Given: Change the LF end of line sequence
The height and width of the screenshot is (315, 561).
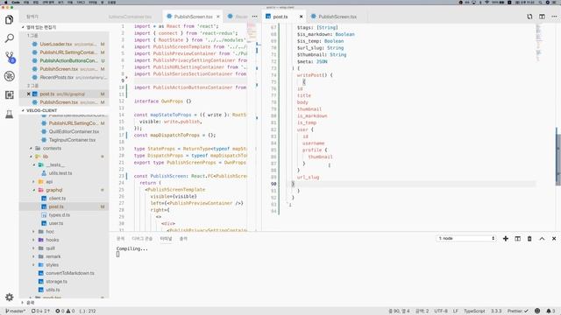Looking at the screenshot, I should tap(456, 311).
